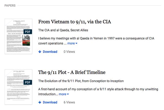Click the caret arrow beside first 'more' link
Screen dimensions: 164x110
(77, 44)
